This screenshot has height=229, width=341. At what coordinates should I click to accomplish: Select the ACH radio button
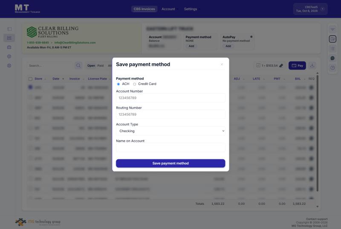click(x=118, y=84)
